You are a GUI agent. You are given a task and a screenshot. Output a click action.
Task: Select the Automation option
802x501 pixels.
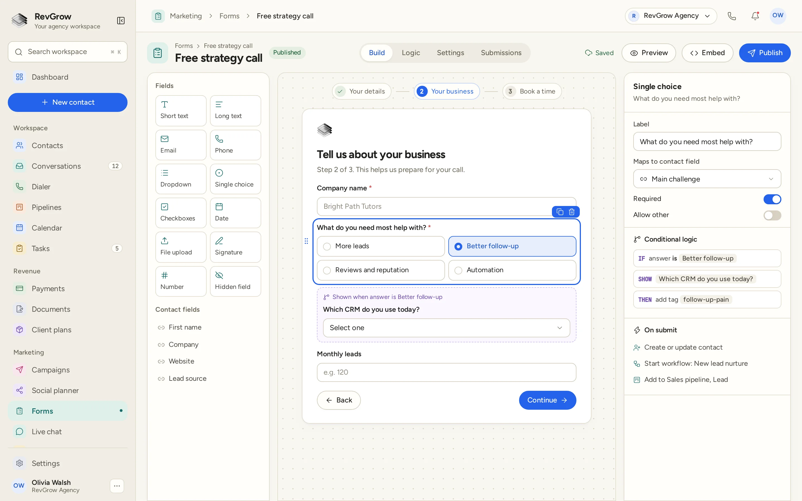pos(512,270)
